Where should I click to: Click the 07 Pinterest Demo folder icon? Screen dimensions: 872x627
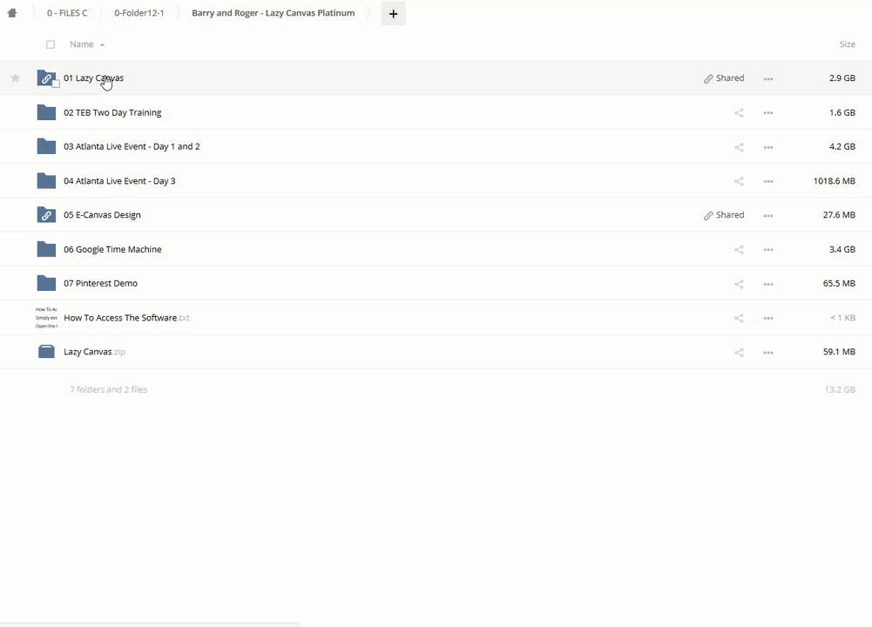(x=46, y=283)
